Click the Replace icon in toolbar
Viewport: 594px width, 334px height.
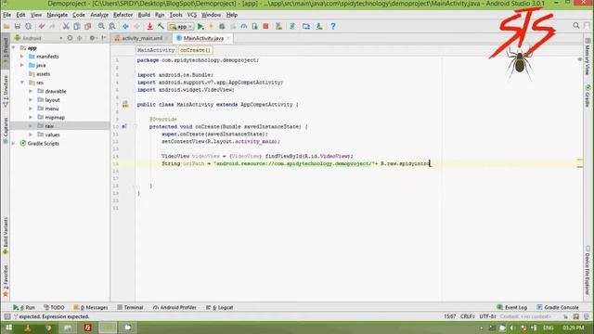pyautogui.click(x=112, y=26)
